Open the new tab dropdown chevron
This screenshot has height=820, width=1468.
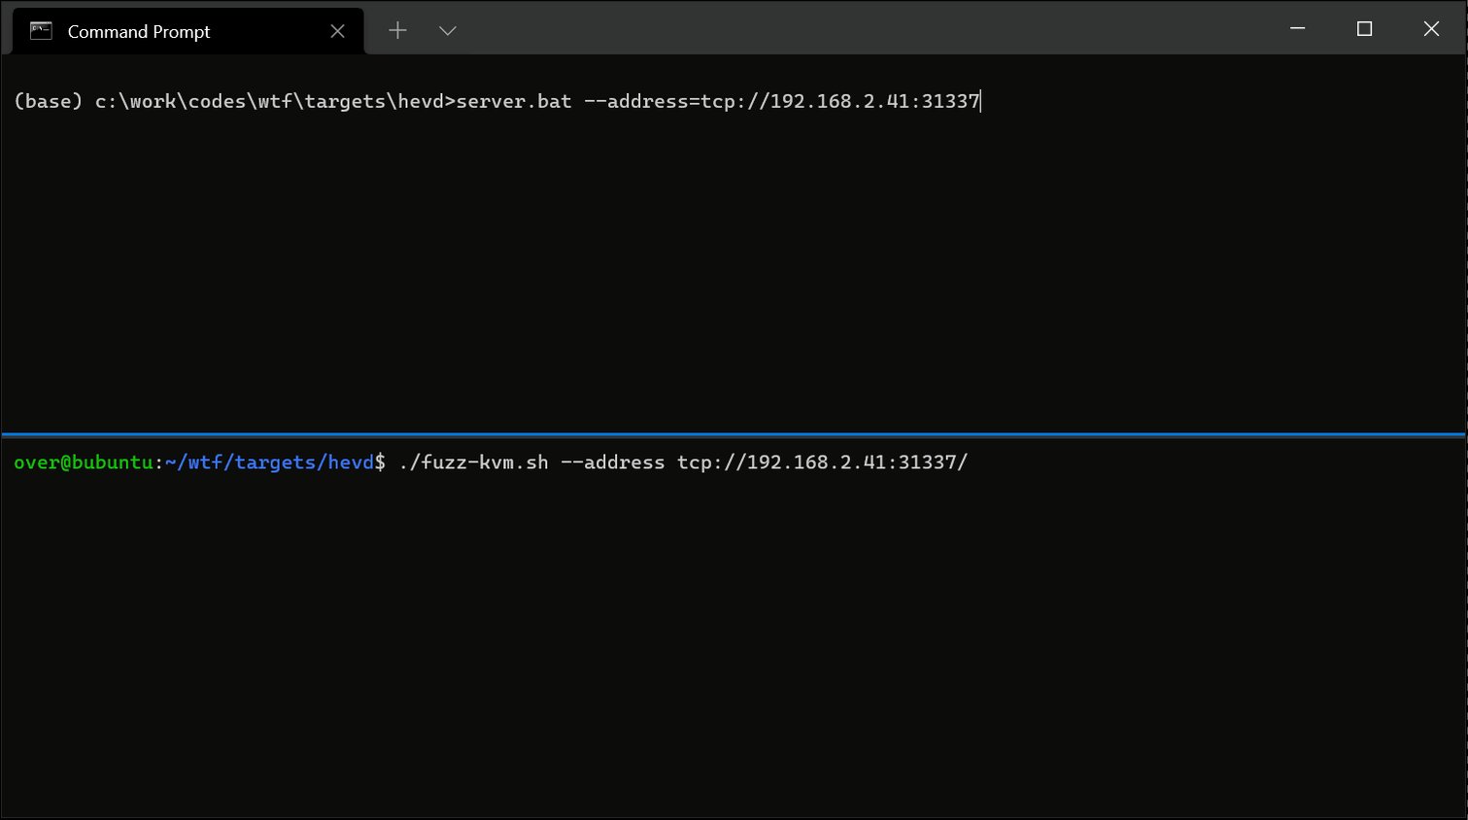pyautogui.click(x=447, y=30)
